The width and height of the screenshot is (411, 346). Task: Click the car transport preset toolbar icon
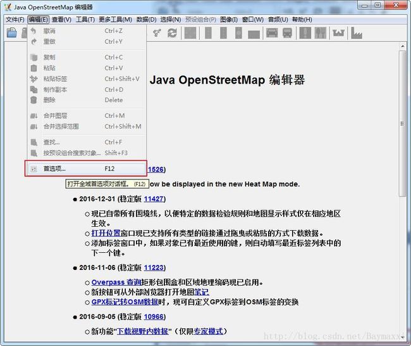coord(272,33)
